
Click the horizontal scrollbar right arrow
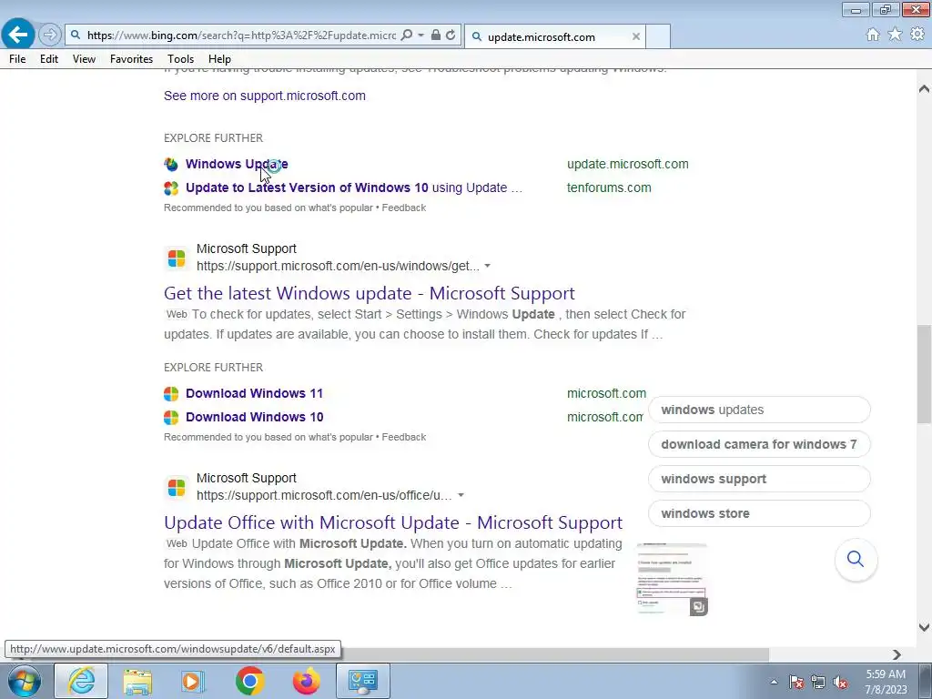point(897,654)
